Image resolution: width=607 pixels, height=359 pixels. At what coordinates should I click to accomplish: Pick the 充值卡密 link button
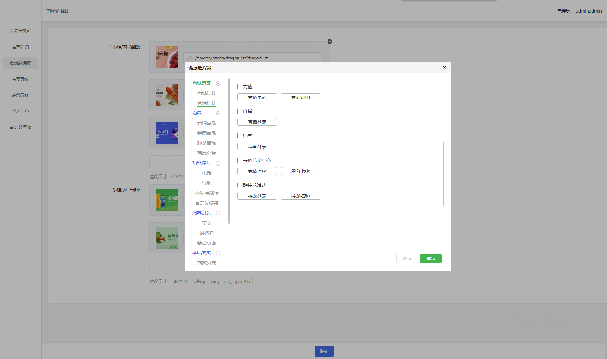point(257,171)
